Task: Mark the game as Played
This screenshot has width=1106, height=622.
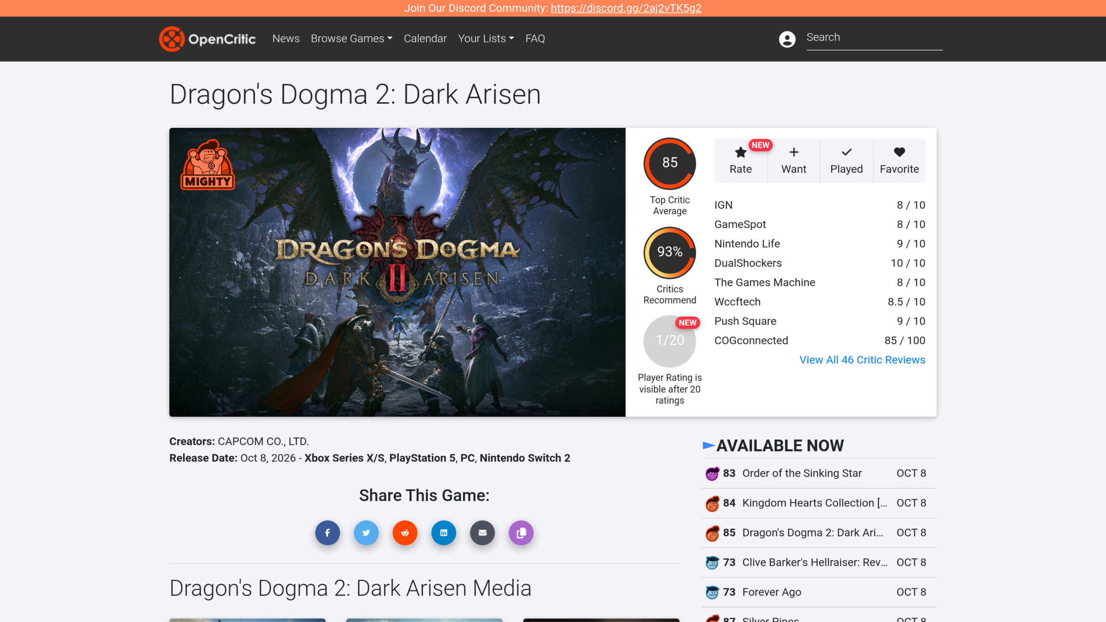Action: pos(846,161)
